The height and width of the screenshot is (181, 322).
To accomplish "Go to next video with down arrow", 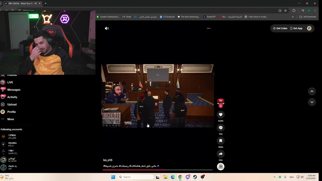I will pos(312,102).
